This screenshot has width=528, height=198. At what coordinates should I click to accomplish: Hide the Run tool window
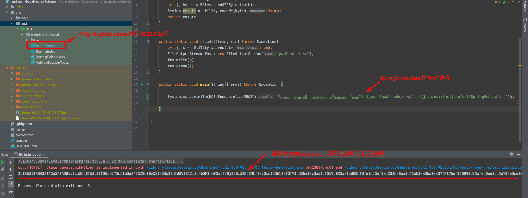519,154
